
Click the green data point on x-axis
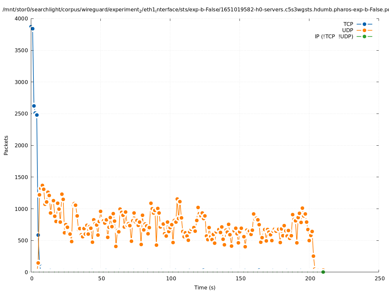pos(323,272)
